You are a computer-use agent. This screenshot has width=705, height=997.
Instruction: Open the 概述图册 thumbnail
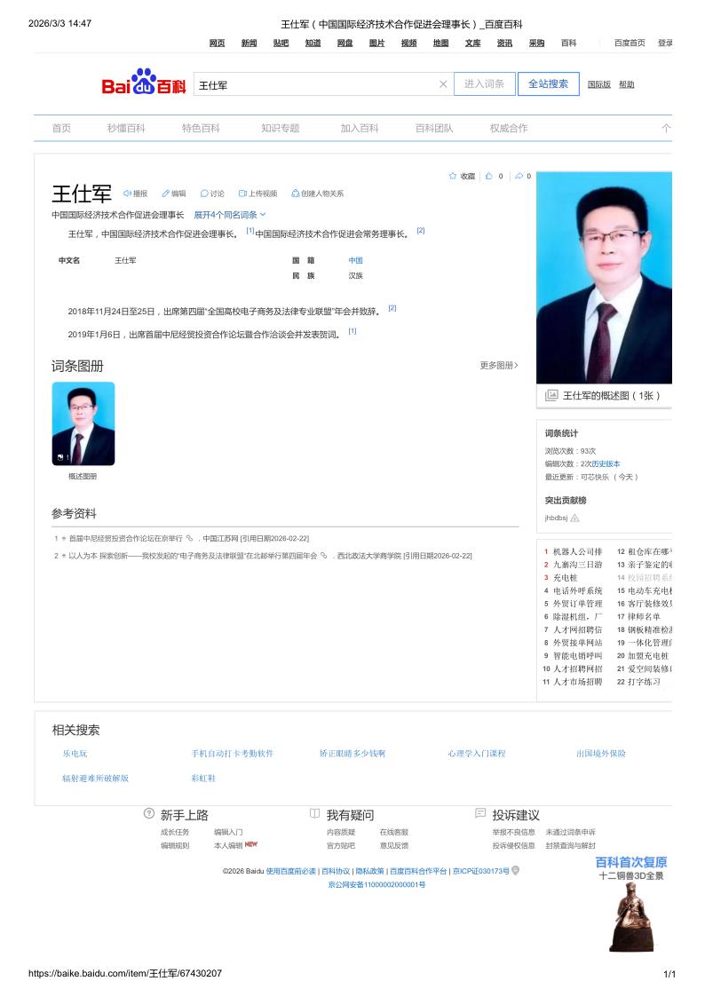[x=83, y=424]
